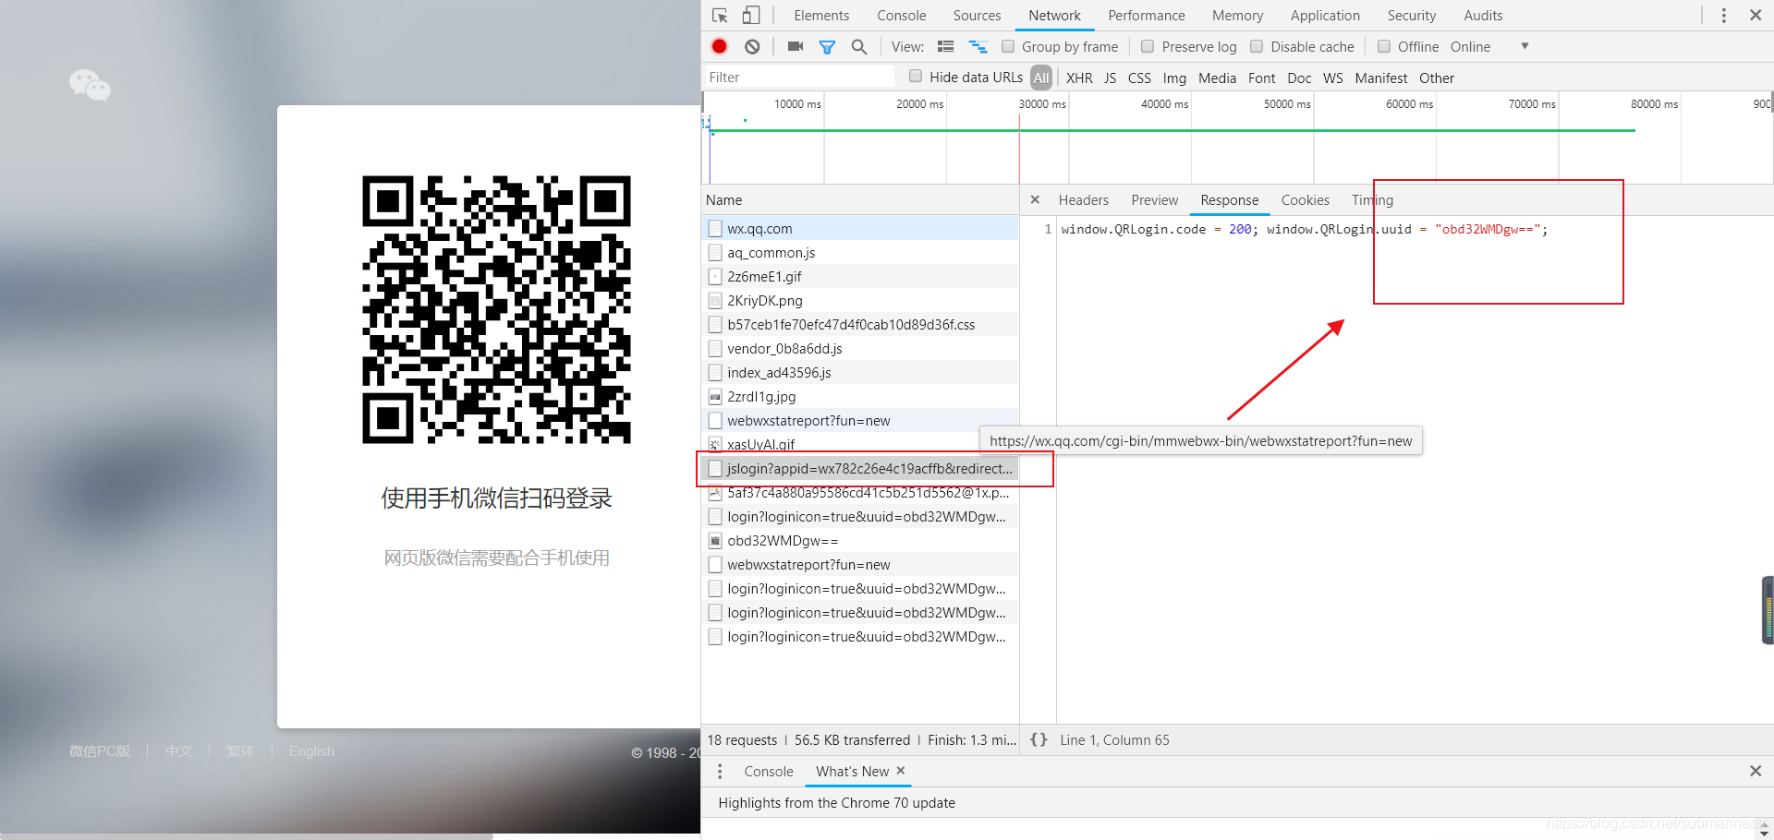Open the Headers tab of the request
1774x840 pixels.
click(1083, 200)
